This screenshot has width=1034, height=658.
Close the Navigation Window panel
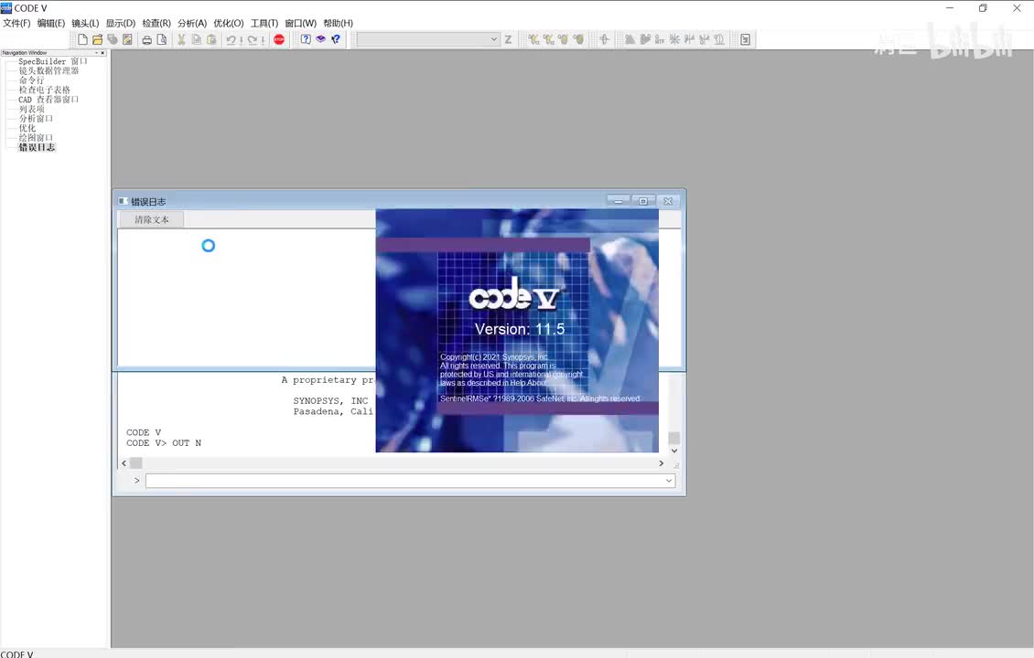102,53
